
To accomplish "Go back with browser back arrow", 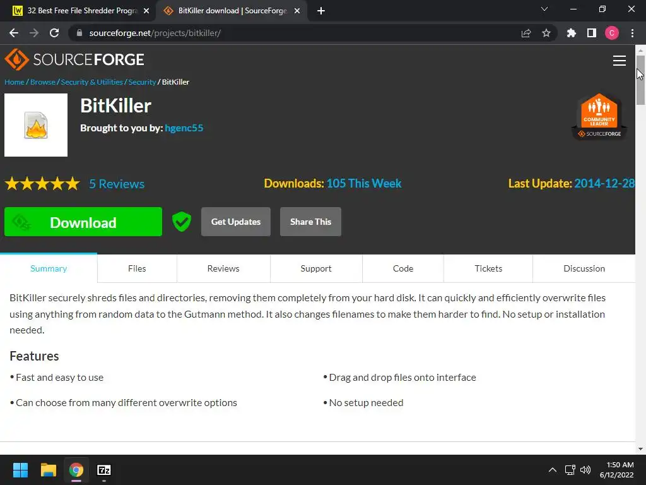I will (x=14, y=33).
